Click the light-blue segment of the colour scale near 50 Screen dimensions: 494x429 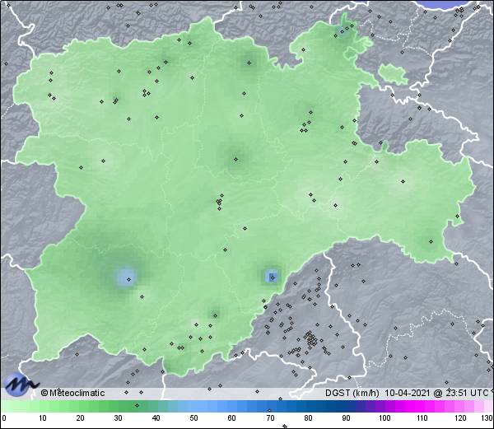pyautogui.click(x=193, y=407)
